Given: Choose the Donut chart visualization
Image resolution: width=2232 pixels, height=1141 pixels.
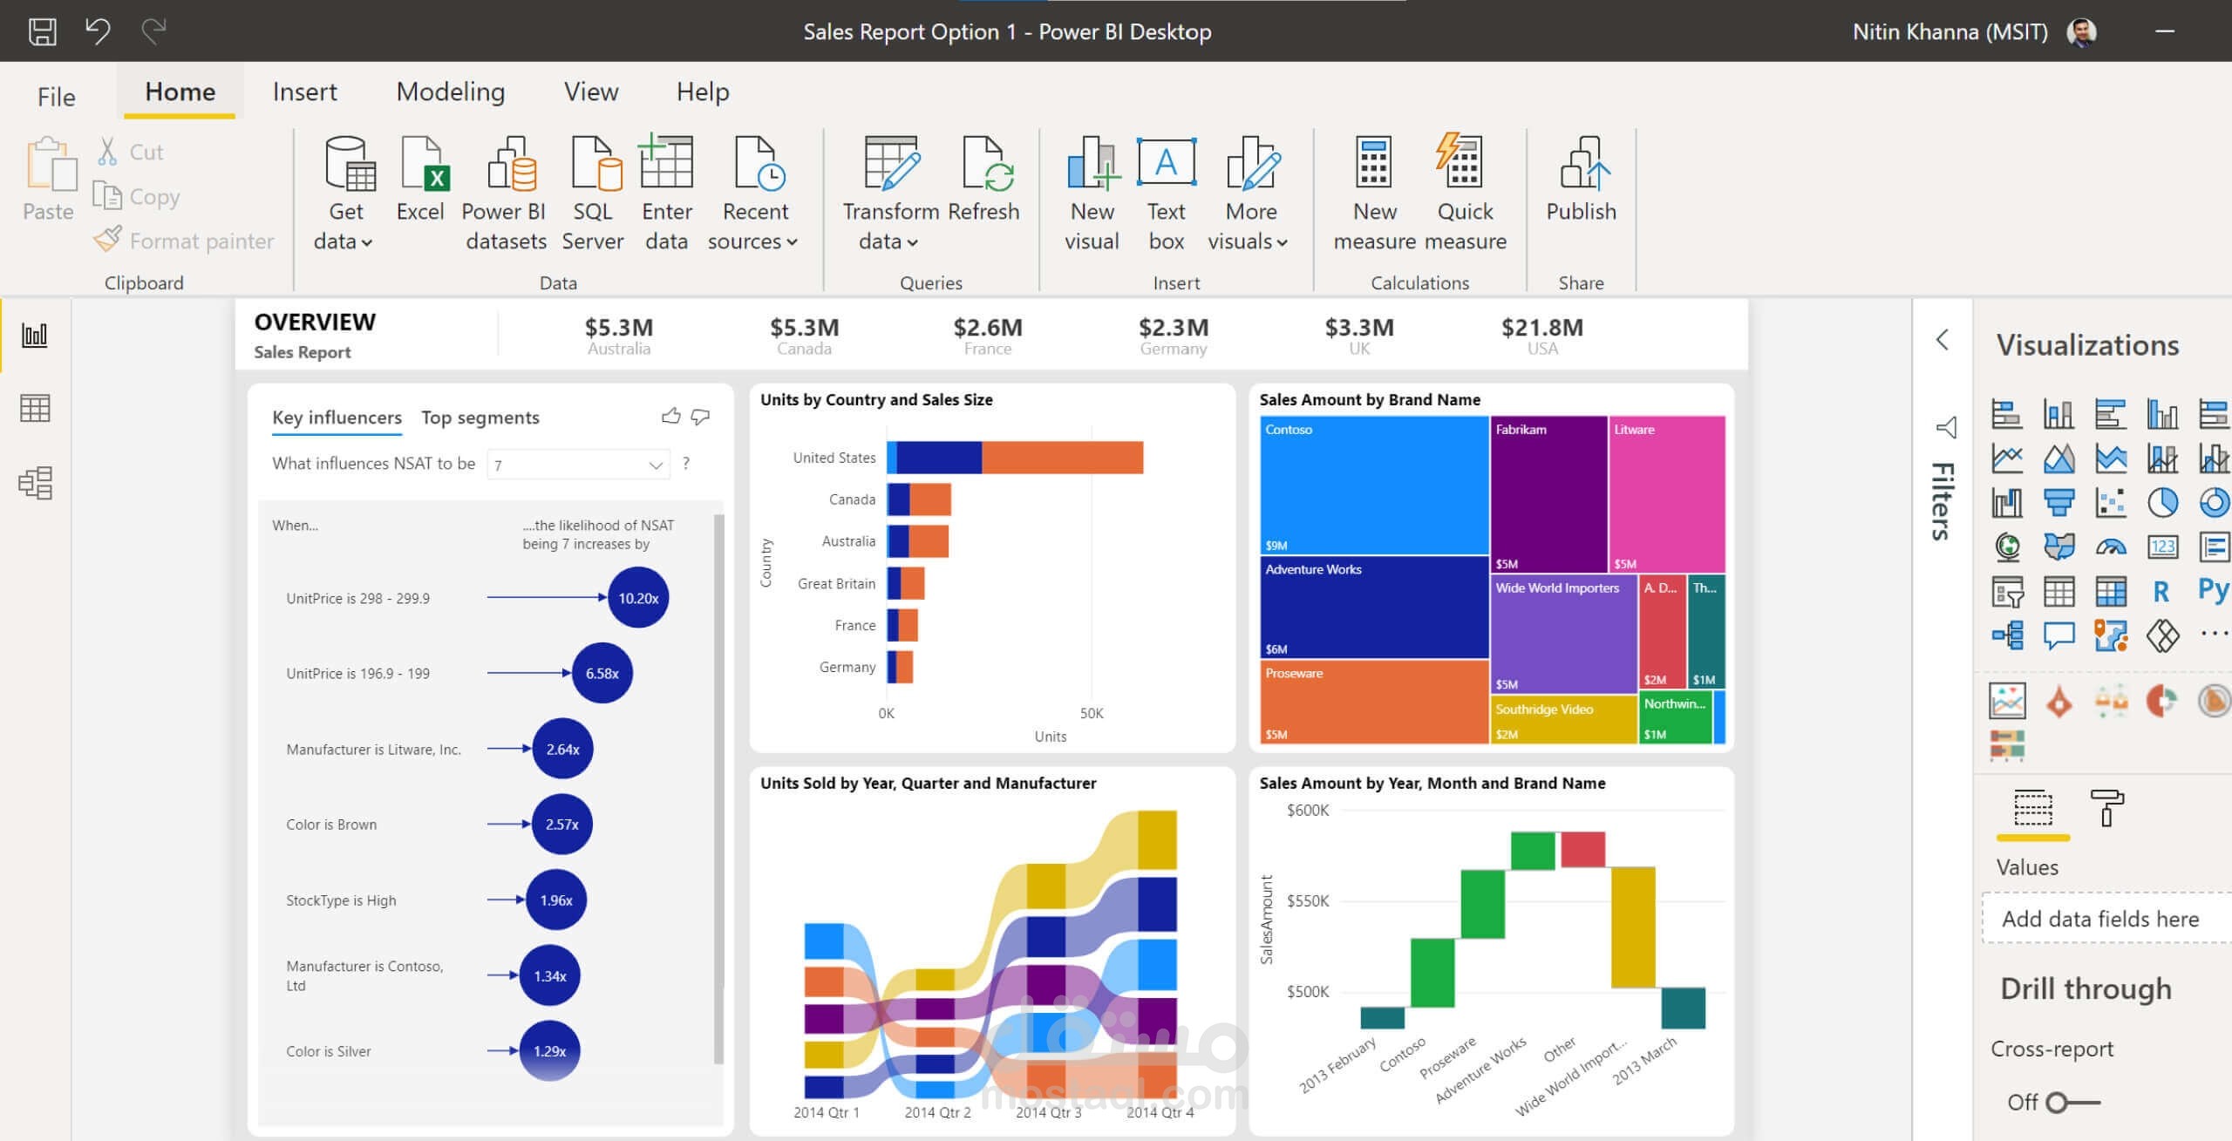Looking at the screenshot, I should point(2215,502).
